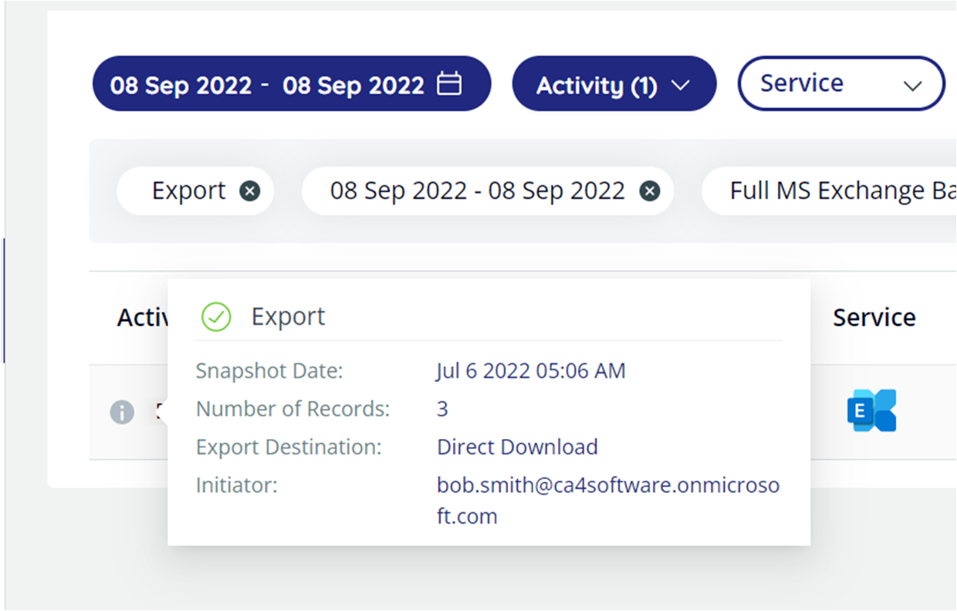Image resolution: width=957 pixels, height=611 pixels.
Task: Click the Initiator label
Action: [x=236, y=485]
